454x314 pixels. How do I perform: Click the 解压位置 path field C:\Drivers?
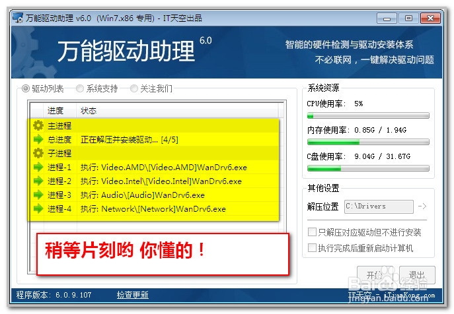pyautogui.click(x=379, y=206)
